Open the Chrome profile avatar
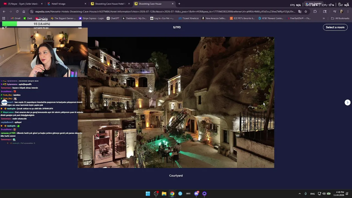 (342, 12)
